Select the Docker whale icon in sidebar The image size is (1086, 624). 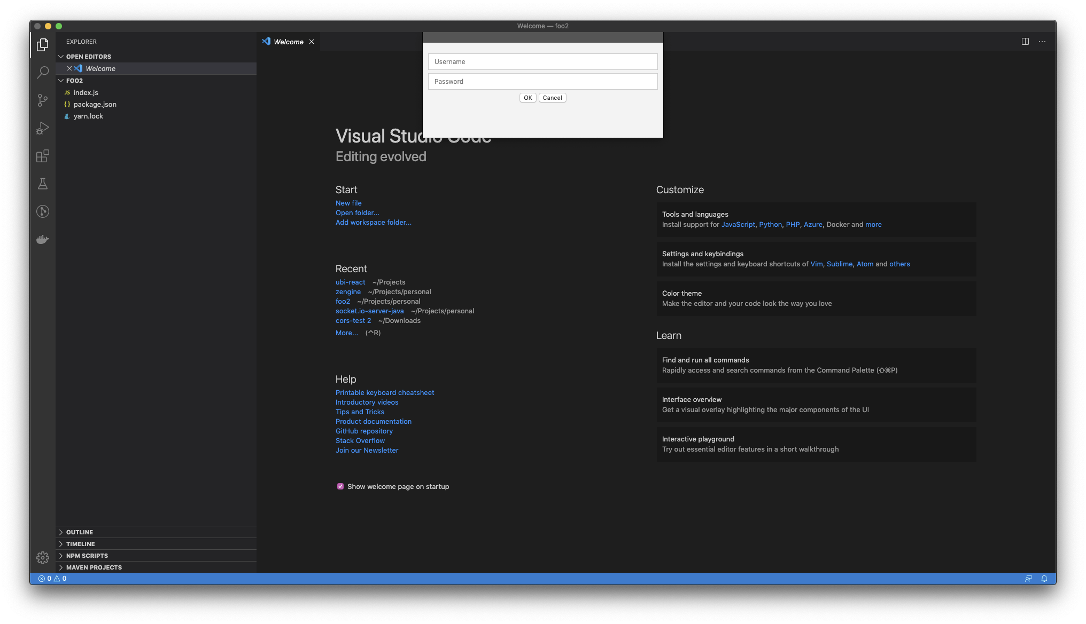coord(43,239)
